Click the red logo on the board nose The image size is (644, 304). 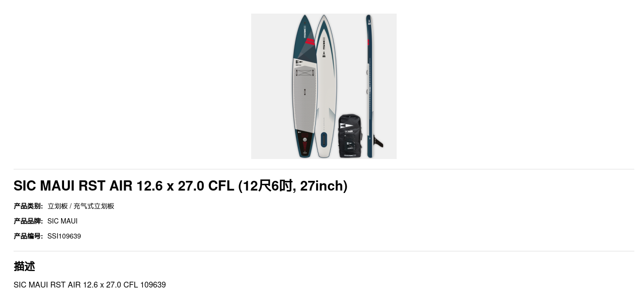pos(310,42)
